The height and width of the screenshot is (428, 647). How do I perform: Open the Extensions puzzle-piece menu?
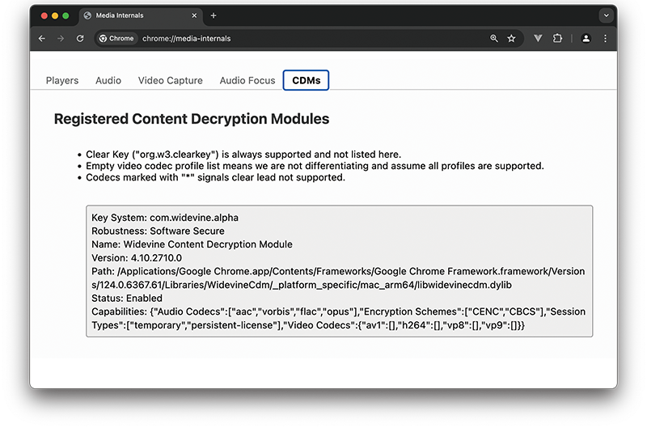tap(558, 38)
